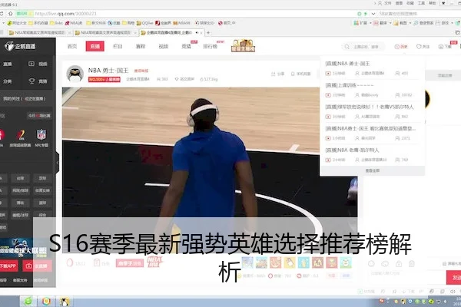Click the red go-live button beside 下载APP

37,266
